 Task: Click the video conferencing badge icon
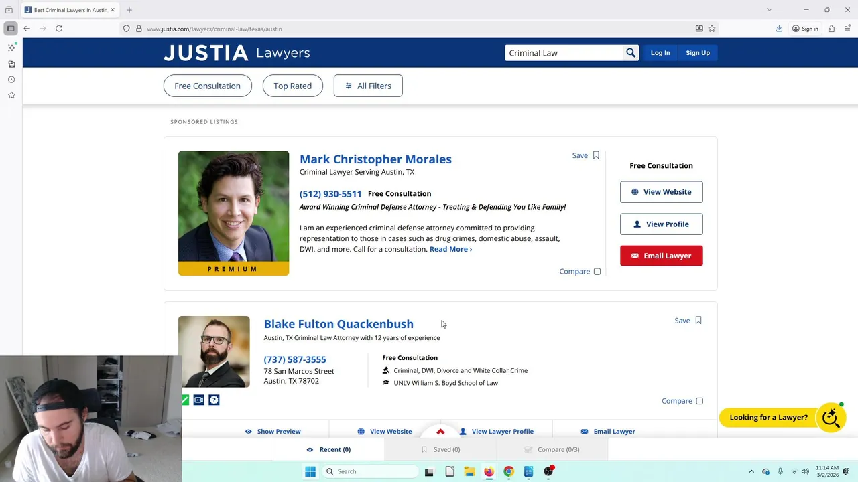coord(199,400)
